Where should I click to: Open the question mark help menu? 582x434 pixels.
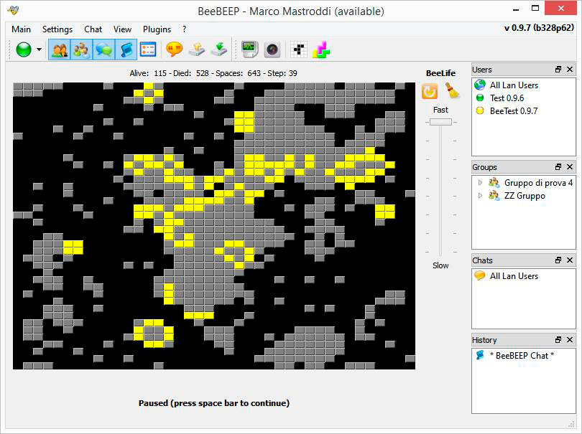click(x=184, y=29)
